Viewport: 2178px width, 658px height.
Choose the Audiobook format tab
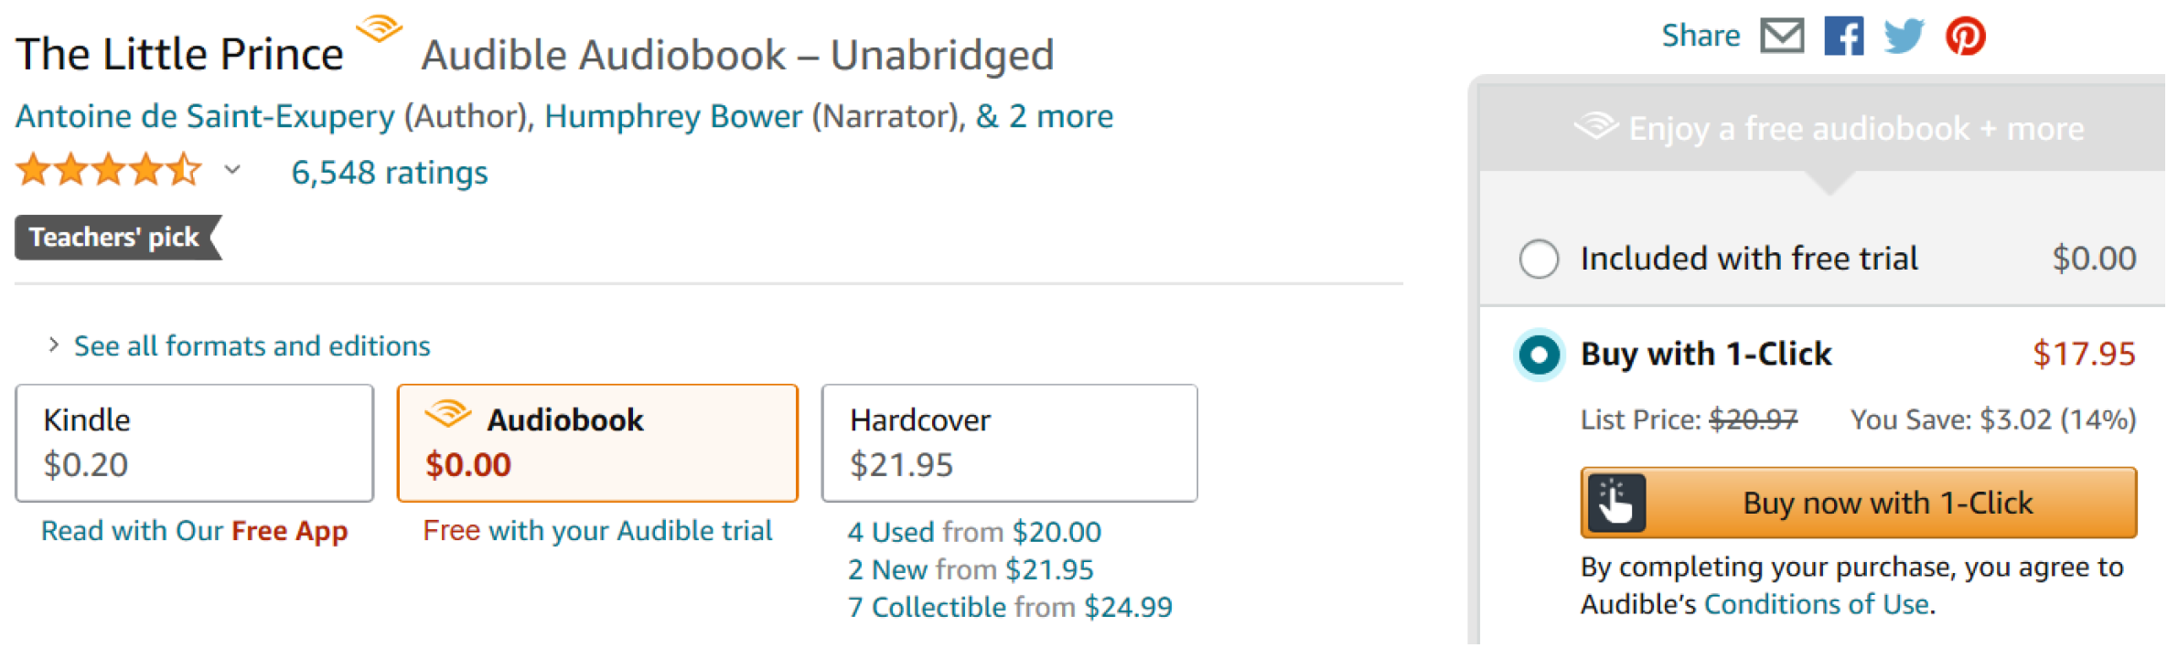pos(597,443)
